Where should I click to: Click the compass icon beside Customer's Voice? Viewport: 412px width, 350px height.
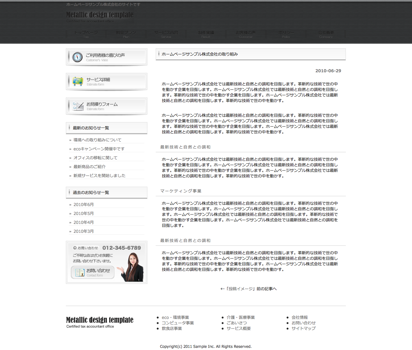[x=77, y=57]
